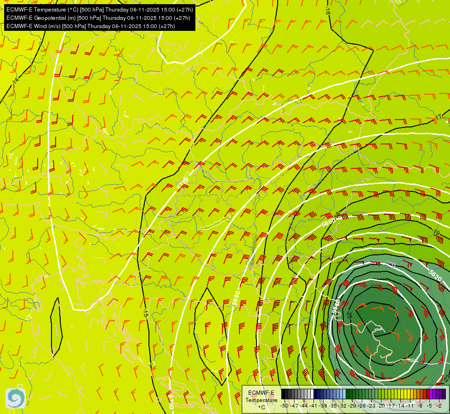Click the white '5680' geopotential contour label
Viewport: 450px width, 414px height.
pyautogui.click(x=236, y=298)
